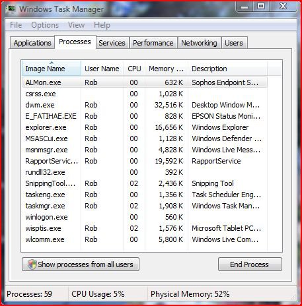Switch to the Applications tab

click(x=32, y=43)
